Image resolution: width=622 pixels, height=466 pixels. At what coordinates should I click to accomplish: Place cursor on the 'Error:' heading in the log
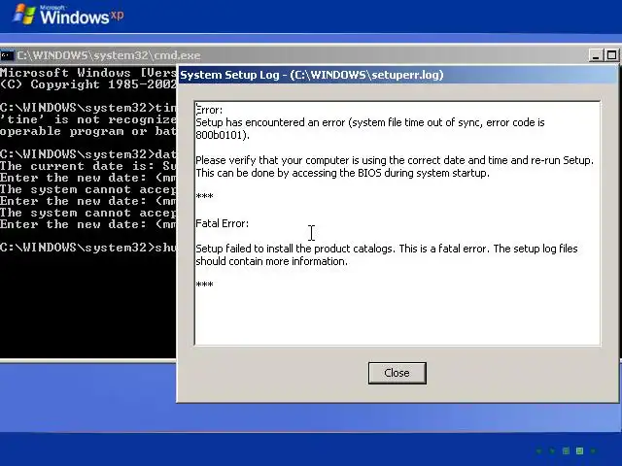click(x=210, y=110)
